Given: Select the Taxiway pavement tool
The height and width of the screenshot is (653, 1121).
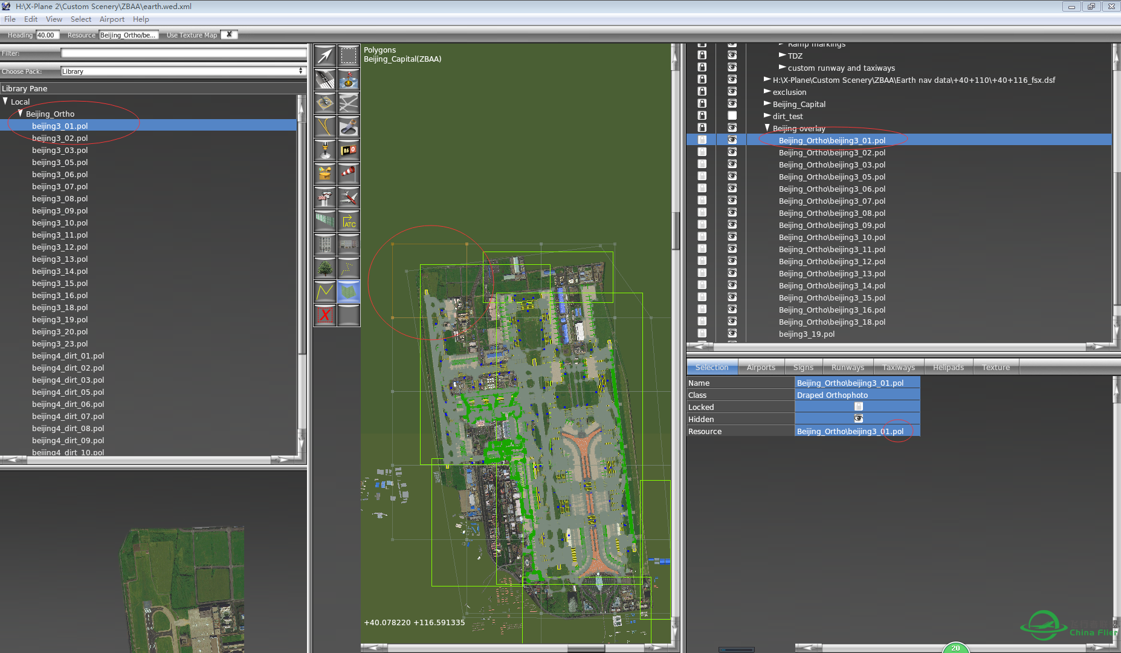Looking at the screenshot, I should 349,103.
